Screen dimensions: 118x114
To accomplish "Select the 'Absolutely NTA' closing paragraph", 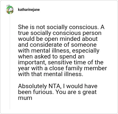I will pyautogui.click(x=58, y=92).
